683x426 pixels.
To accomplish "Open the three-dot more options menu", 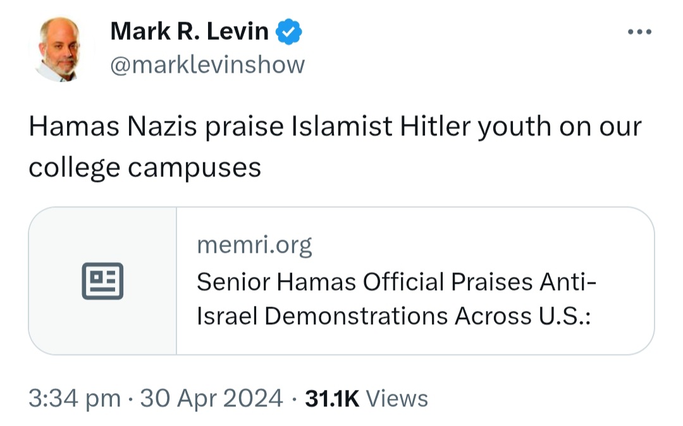I will point(639,32).
